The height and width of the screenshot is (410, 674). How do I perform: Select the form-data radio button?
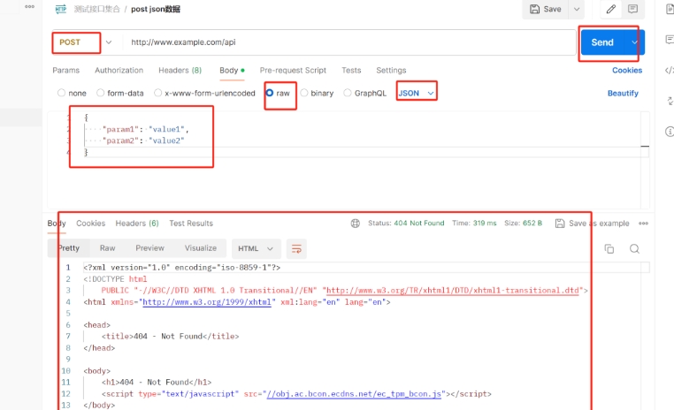tap(101, 93)
